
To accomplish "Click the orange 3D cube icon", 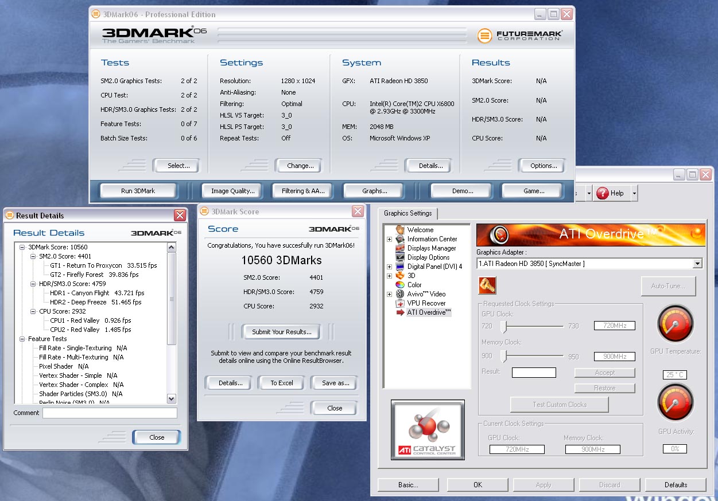I will pyautogui.click(x=400, y=276).
